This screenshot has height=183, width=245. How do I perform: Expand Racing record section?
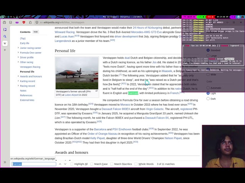(x=18, y=86)
